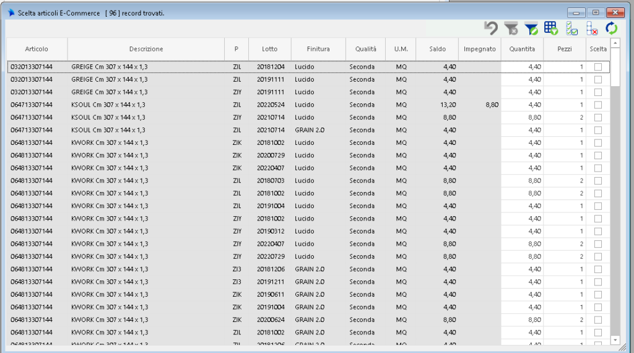This screenshot has height=353, width=634.
Task: Tick Scelta checkbox for KWORK lot 20200729
Action: [598, 155]
